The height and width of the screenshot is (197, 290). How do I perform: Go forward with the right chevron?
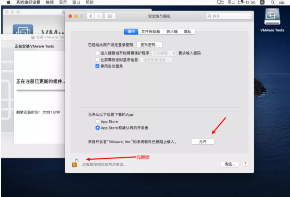tap(99, 16)
